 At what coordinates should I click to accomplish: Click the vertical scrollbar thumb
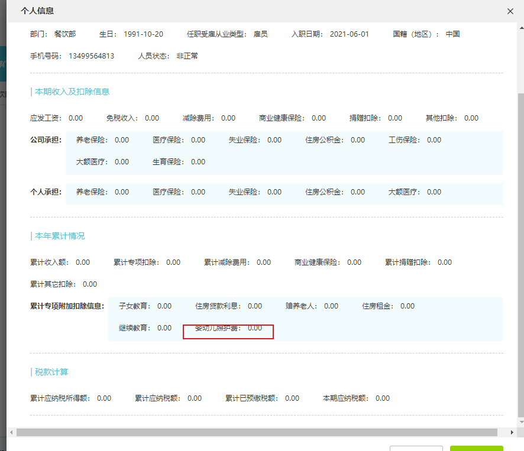pos(520,254)
